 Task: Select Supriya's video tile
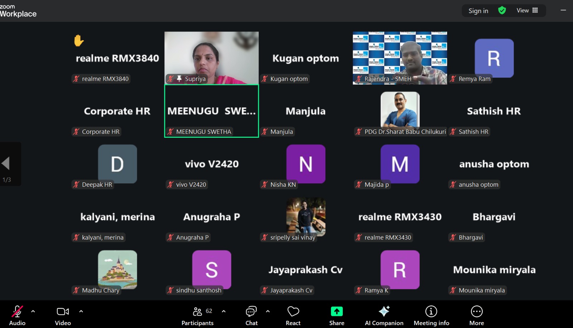click(211, 57)
